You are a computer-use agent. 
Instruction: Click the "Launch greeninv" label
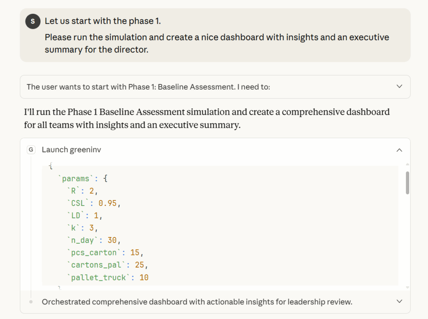[x=71, y=150]
